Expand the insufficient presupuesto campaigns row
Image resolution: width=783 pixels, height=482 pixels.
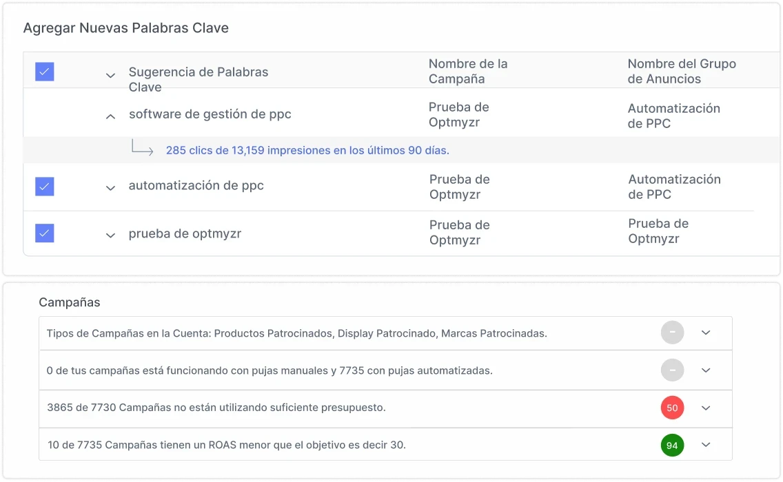pyautogui.click(x=705, y=408)
